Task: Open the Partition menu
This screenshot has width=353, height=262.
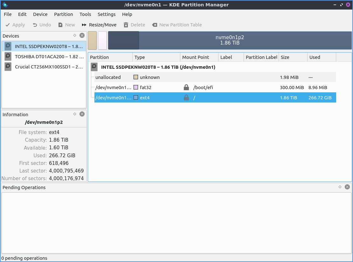Action: pos(63,14)
